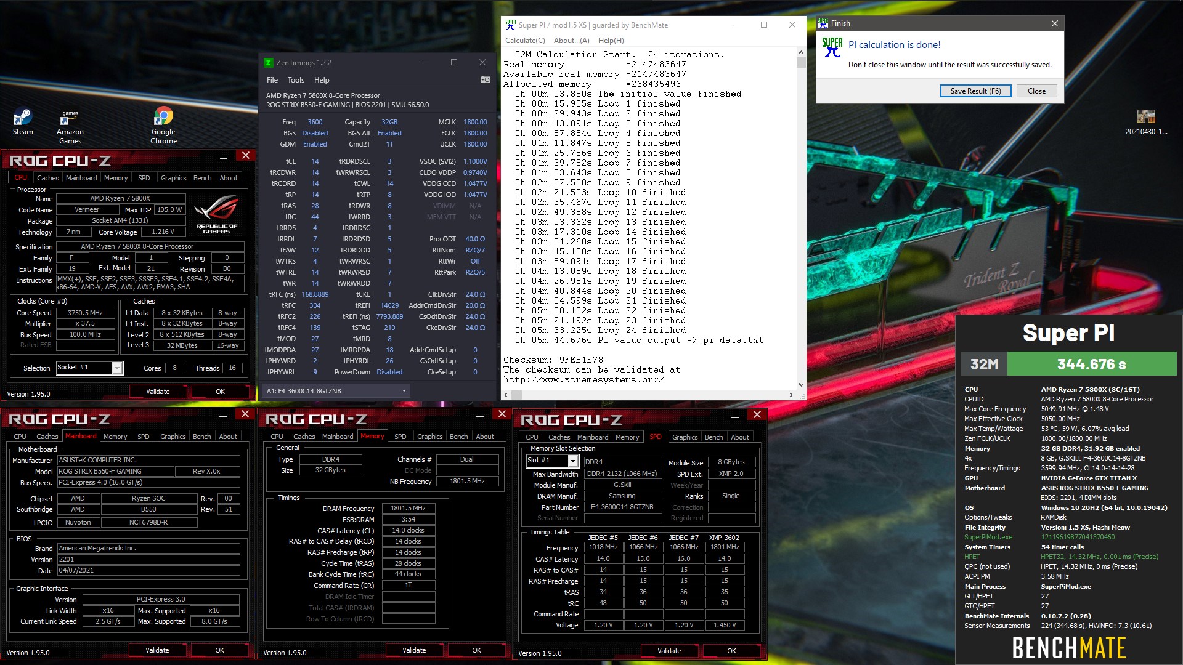This screenshot has height=665, width=1183.
Task: Click the BENCHMATE logo at panel bottom
Action: [1069, 648]
